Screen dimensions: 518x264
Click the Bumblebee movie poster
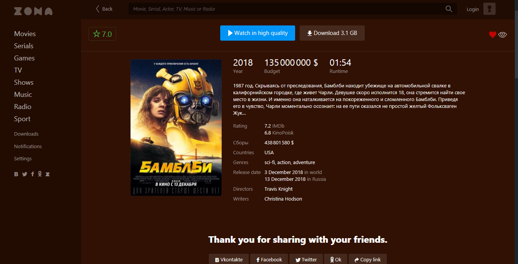(x=176, y=128)
